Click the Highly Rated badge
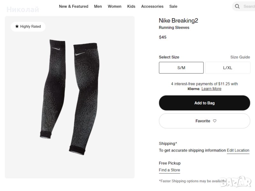 point(28,27)
